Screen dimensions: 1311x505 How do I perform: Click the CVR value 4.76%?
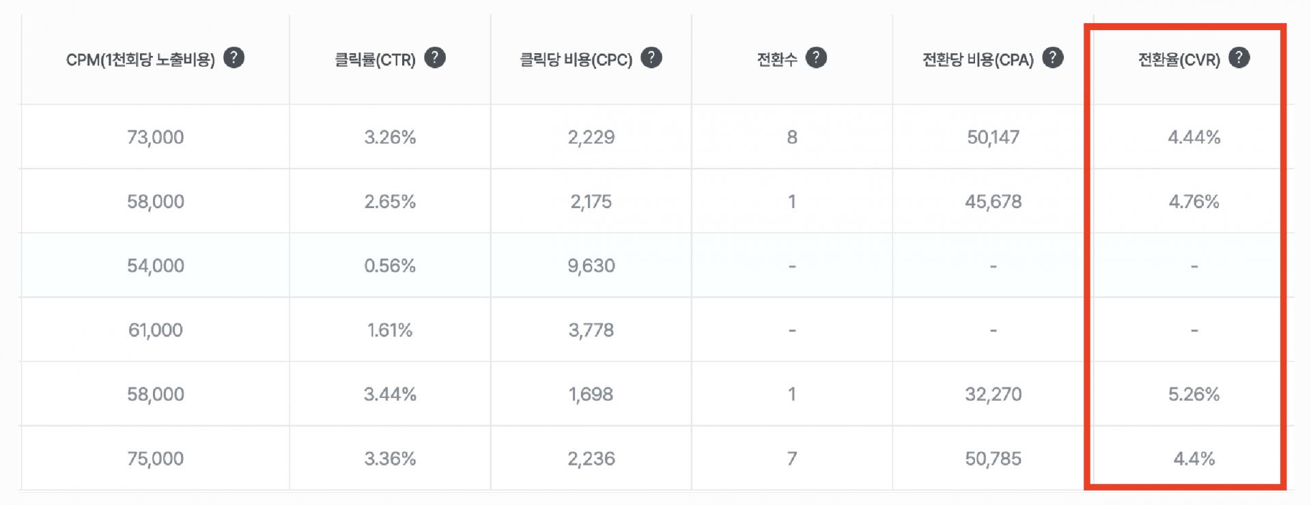click(1194, 201)
